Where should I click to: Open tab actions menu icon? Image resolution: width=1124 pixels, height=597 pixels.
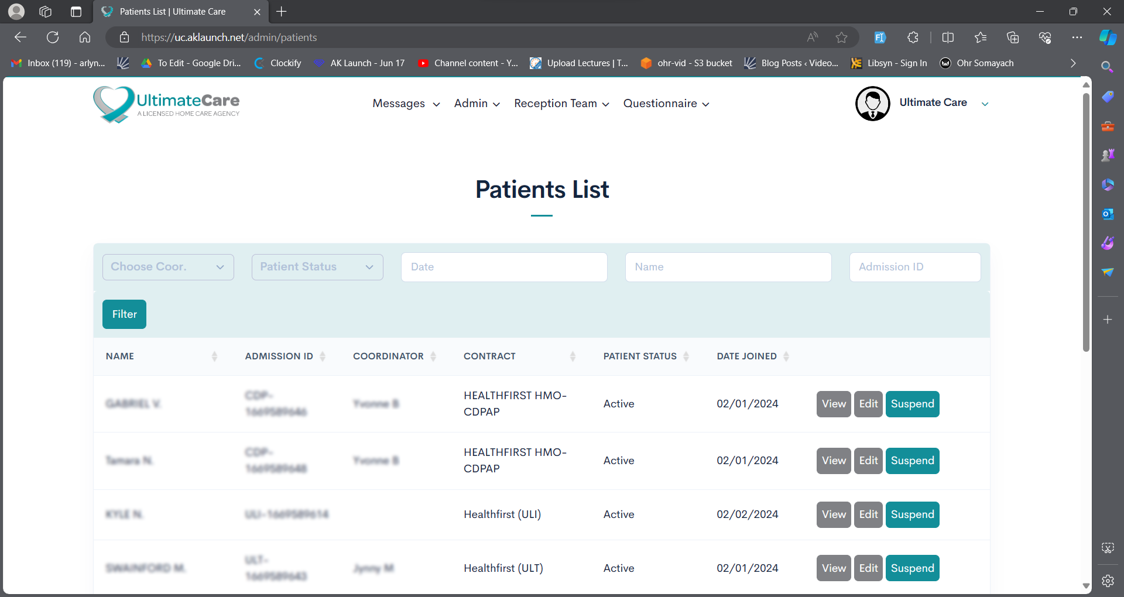[x=76, y=12]
